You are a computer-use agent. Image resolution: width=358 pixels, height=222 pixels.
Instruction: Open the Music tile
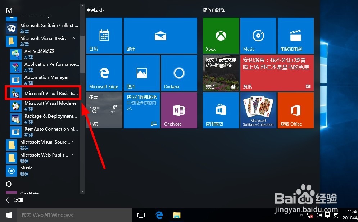click(258, 36)
